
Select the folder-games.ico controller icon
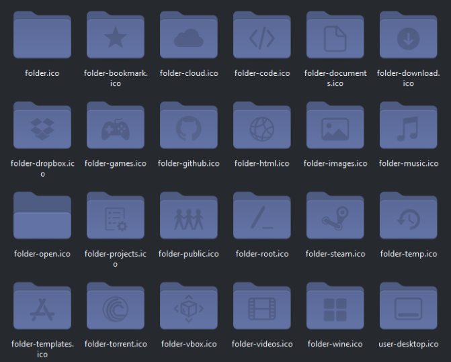pyautogui.click(x=116, y=129)
